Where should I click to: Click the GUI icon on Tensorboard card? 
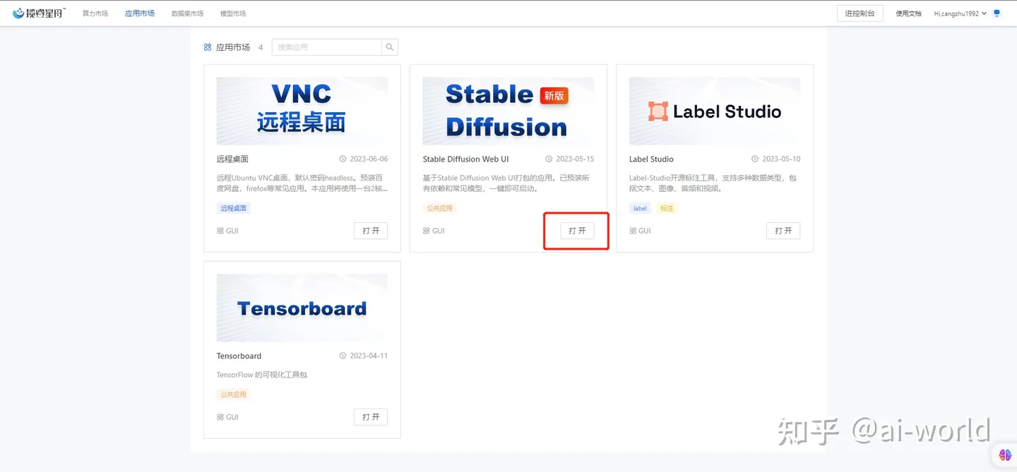(220, 417)
